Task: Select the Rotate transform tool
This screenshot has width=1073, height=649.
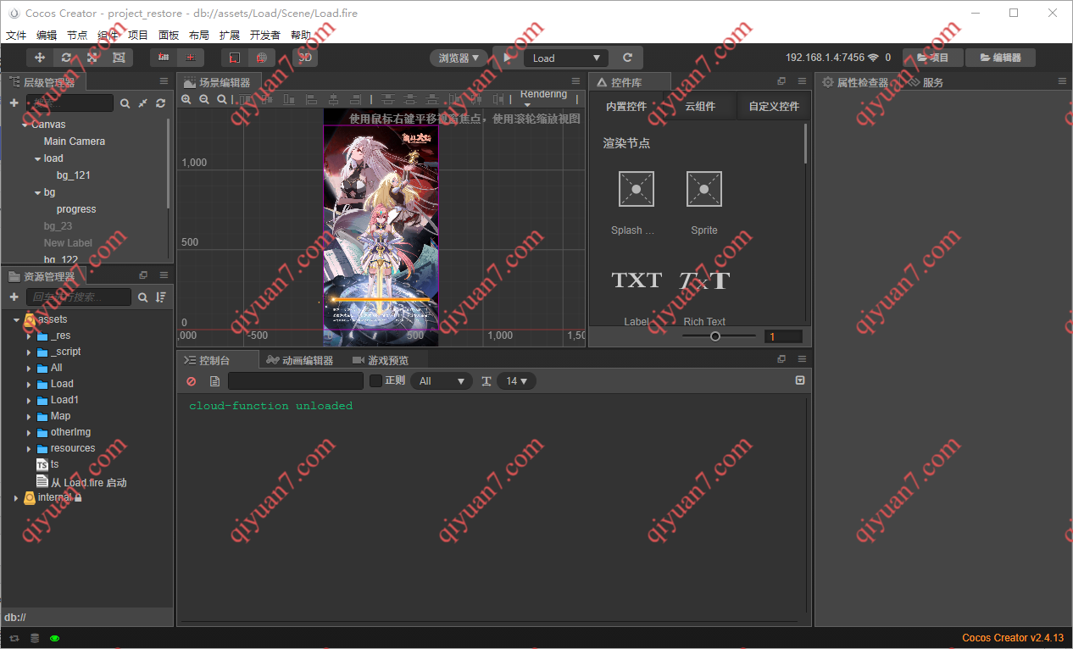Action: point(65,58)
